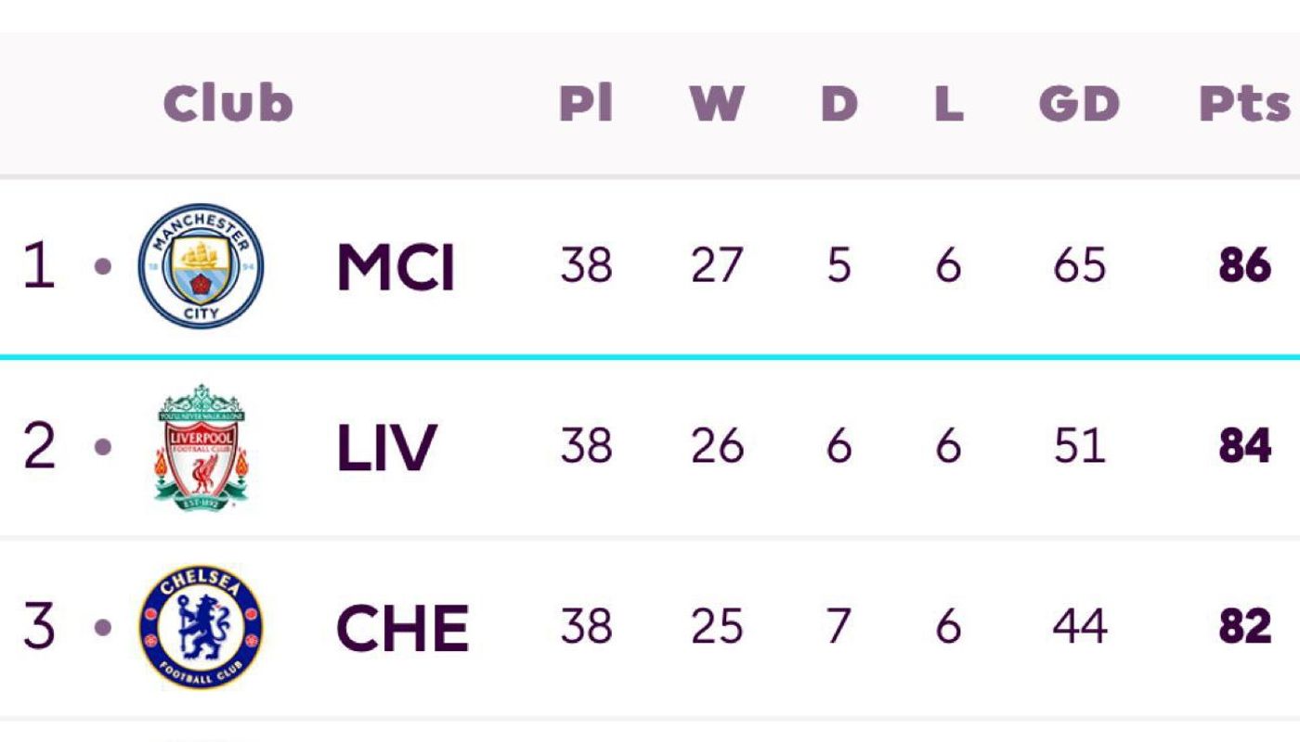Click the position dot beside rank 1
Image resolution: width=1300 pixels, height=742 pixels.
tap(103, 267)
